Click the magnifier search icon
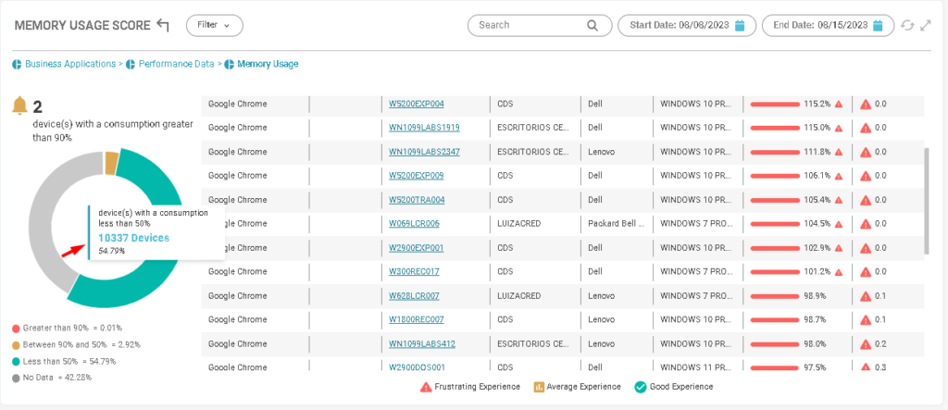Viewport: 948px width, 410px height. click(x=592, y=25)
